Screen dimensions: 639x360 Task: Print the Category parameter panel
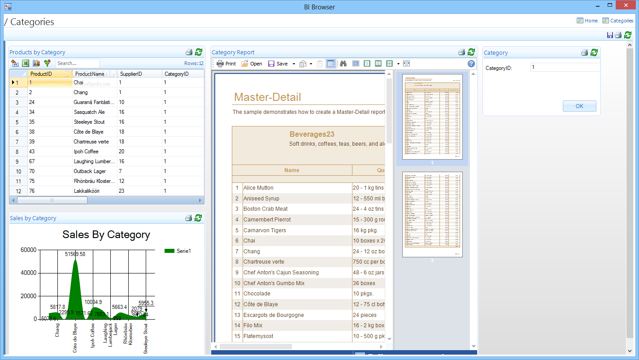[x=584, y=52]
